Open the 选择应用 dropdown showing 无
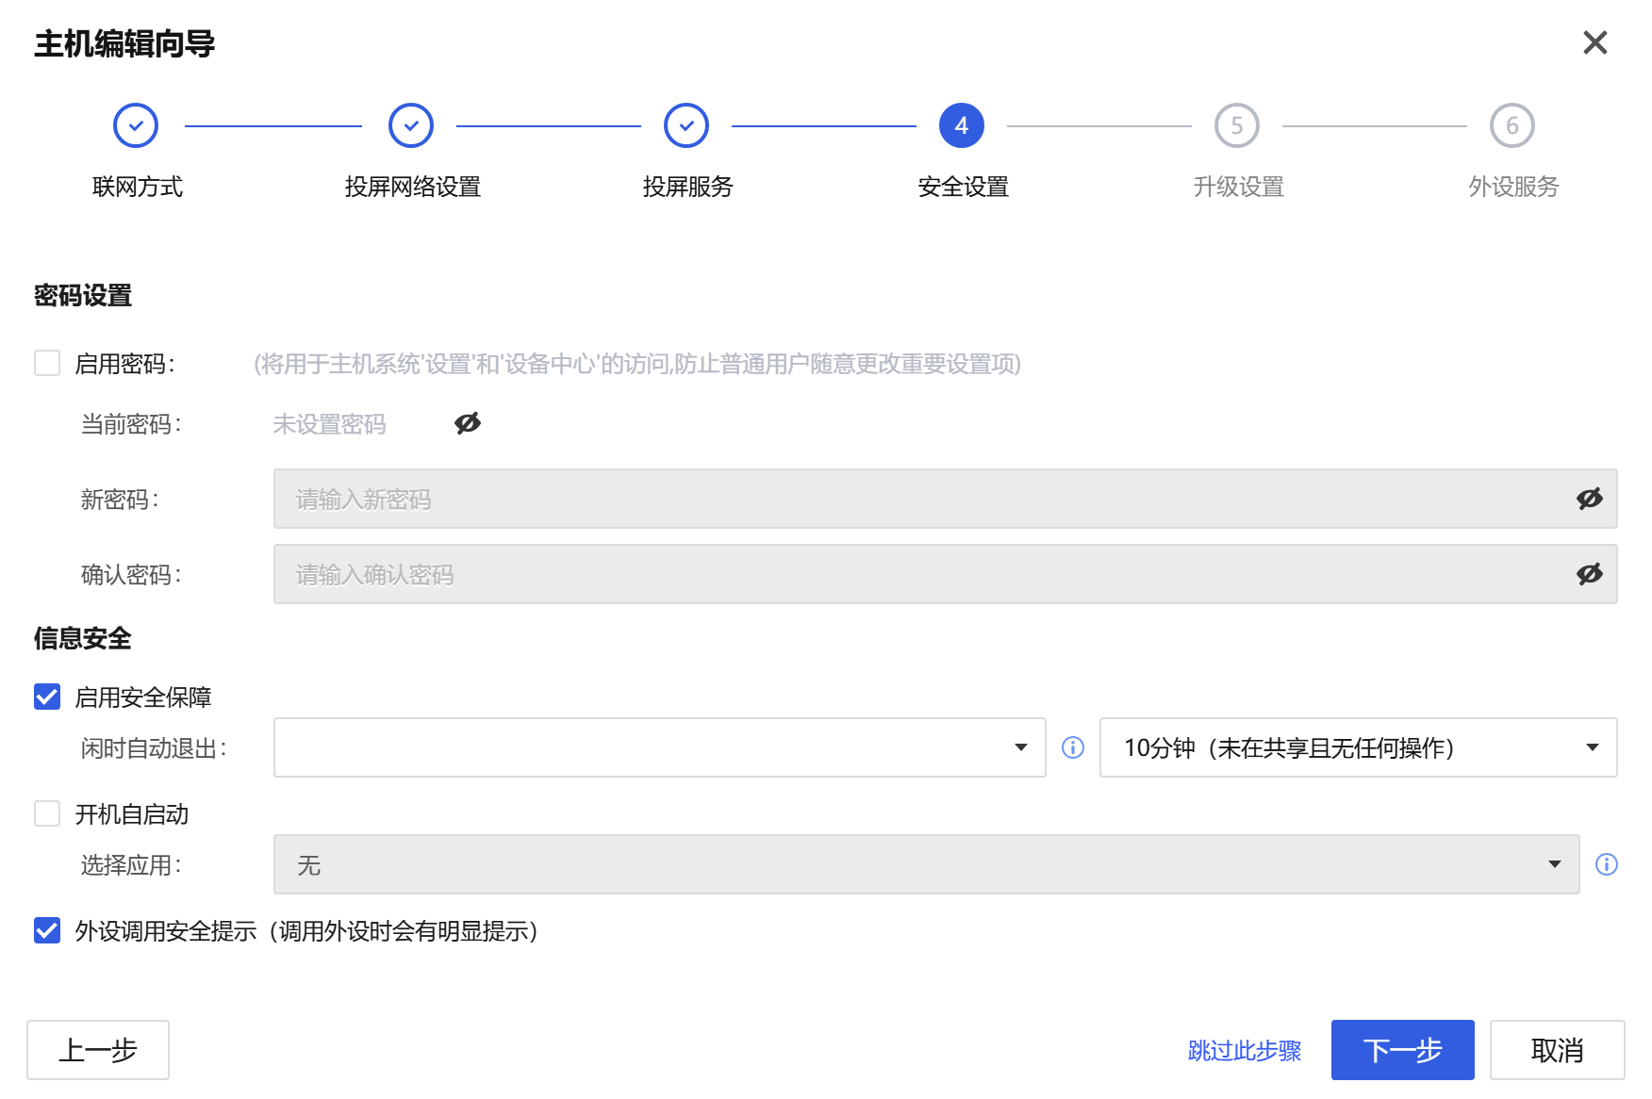 pos(926,864)
